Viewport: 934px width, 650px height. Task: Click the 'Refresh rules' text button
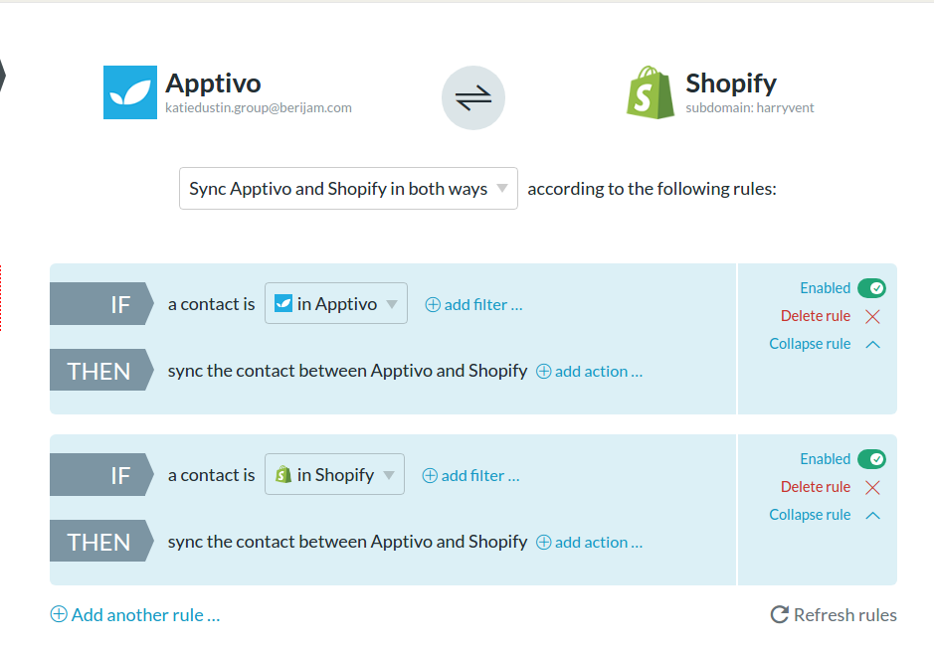click(x=844, y=615)
